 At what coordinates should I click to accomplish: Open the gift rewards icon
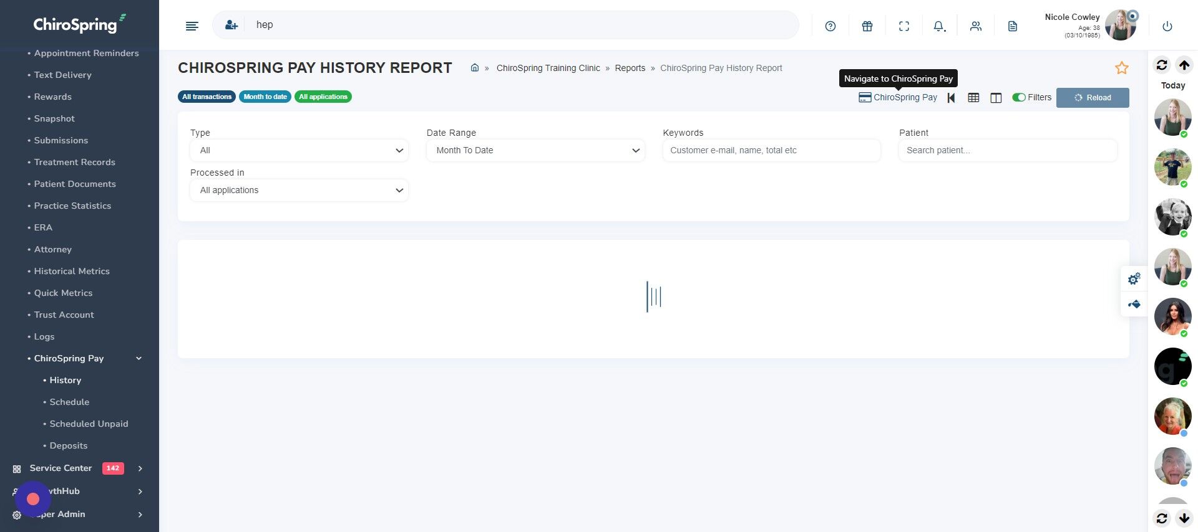tap(867, 26)
